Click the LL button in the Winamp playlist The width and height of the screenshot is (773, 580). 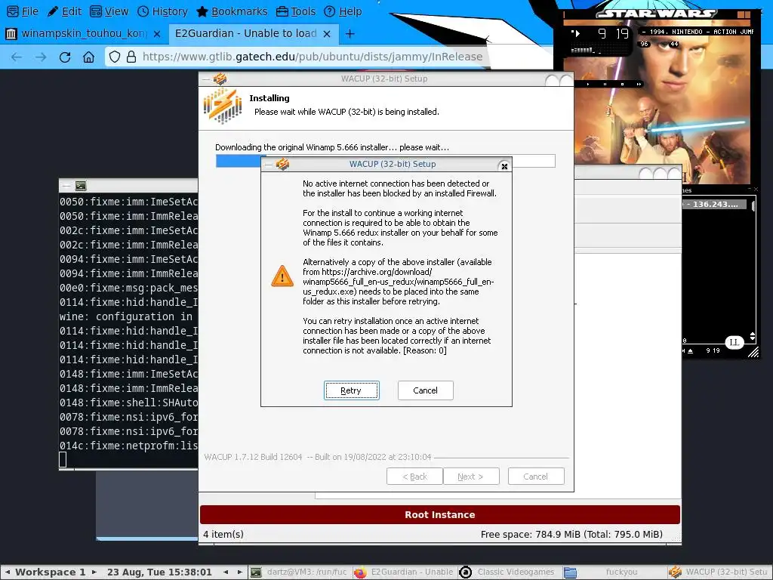click(735, 342)
